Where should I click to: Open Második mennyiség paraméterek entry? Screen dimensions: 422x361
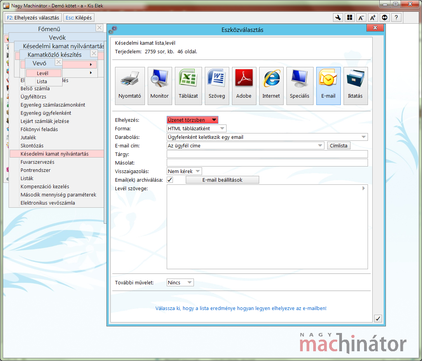coord(58,195)
